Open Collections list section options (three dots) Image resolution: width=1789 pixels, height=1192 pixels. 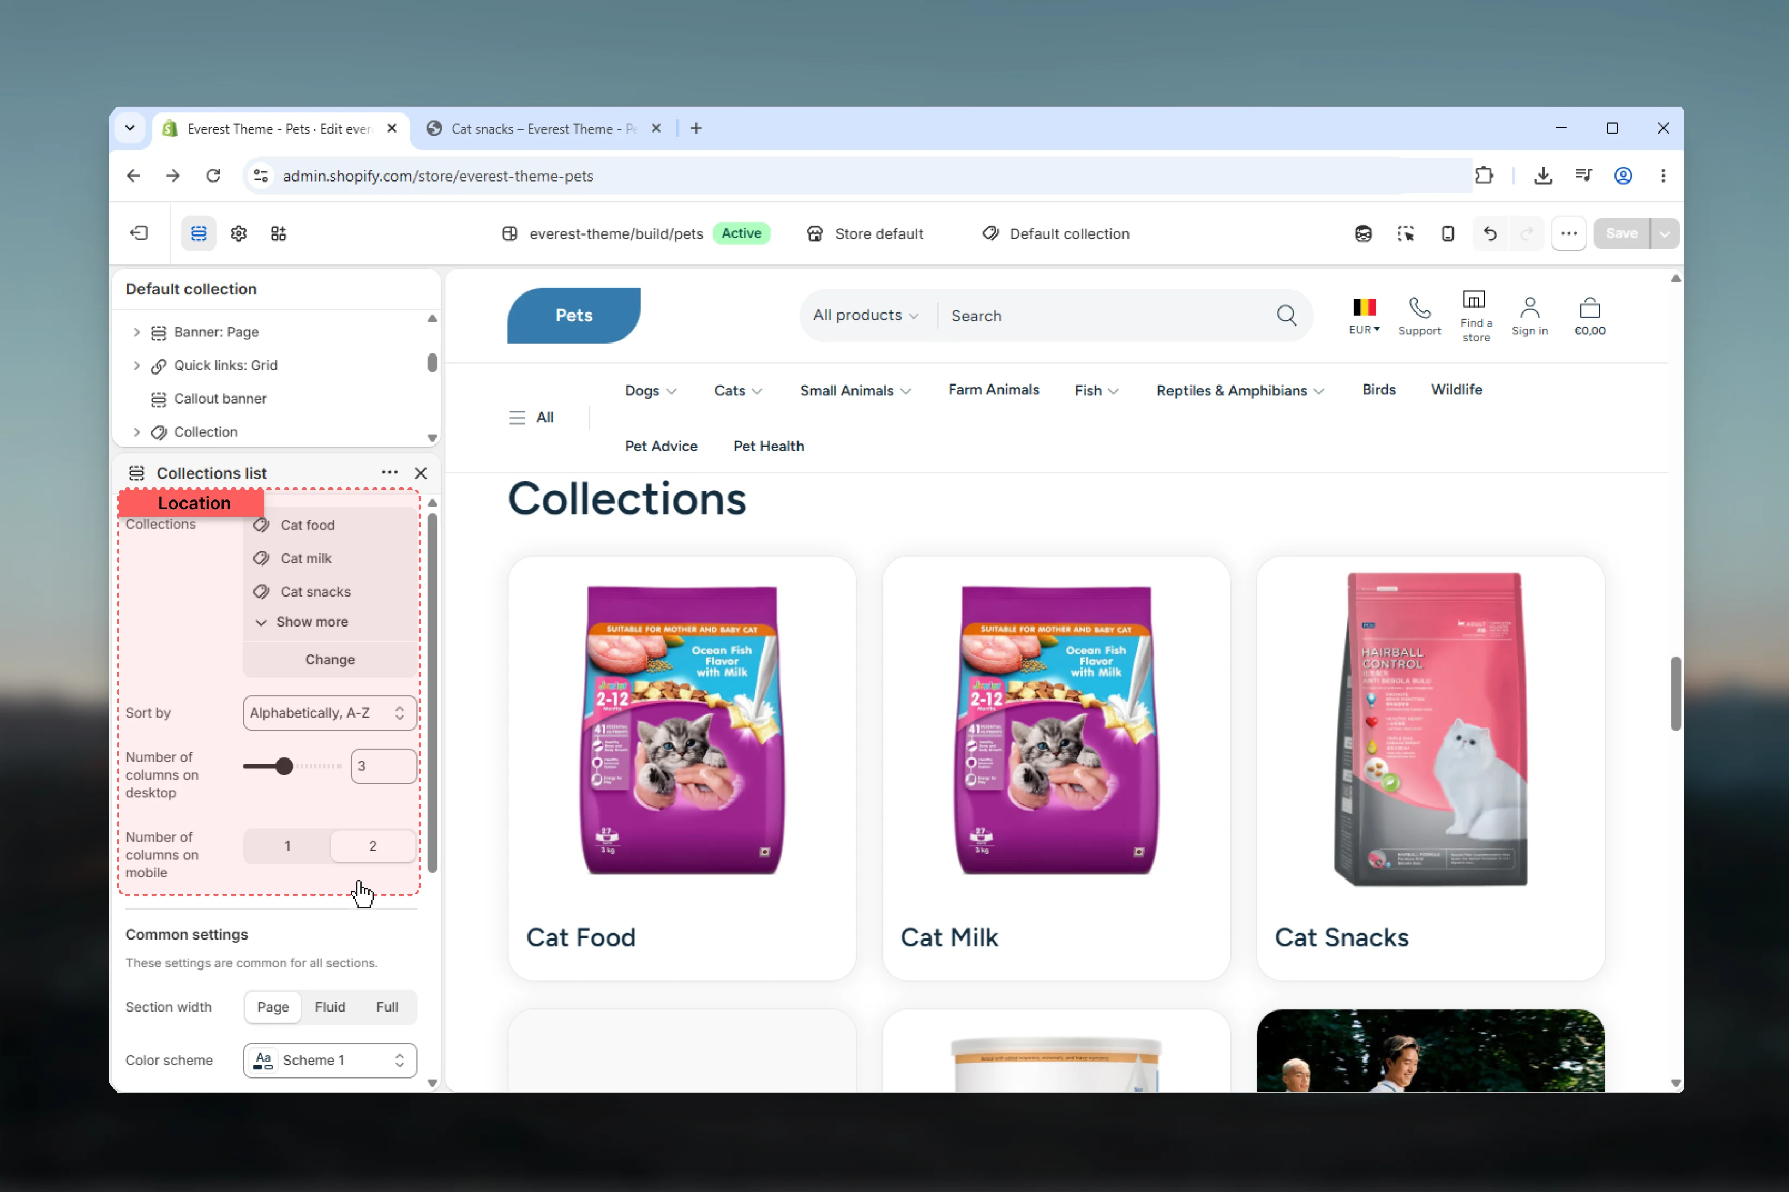pos(389,472)
